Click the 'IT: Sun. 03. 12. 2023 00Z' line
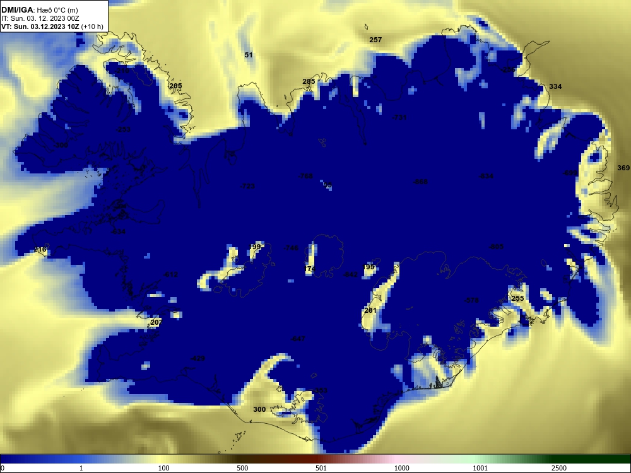The width and height of the screenshot is (631, 473). pos(40,18)
